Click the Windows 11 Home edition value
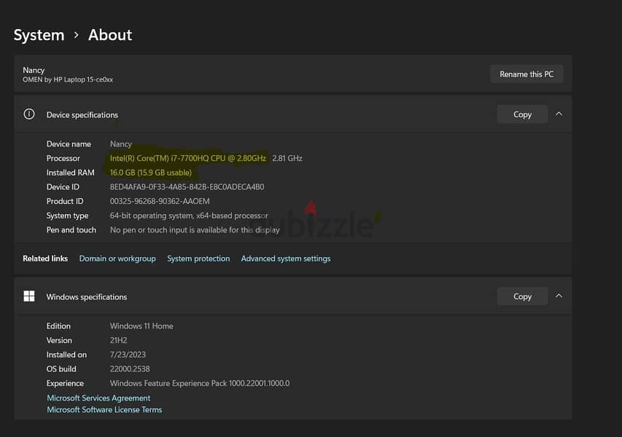Viewport: 622px width, 437px height. (141, 326)
